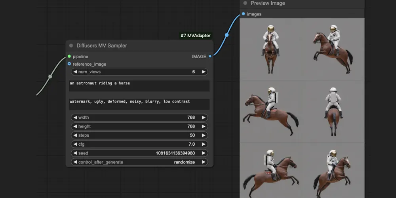Image resolution: width=396 pixels, height=198 pixels.
Task: Collapse the Diffusers MV Sampler node dot
Action: (x=71, y=46)
